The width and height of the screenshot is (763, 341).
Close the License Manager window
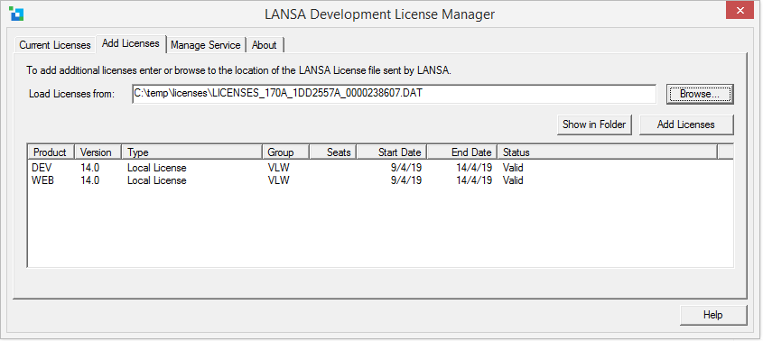740,10
